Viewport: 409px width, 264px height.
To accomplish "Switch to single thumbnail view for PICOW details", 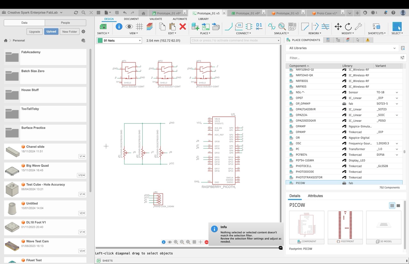I will pos(398,206).
